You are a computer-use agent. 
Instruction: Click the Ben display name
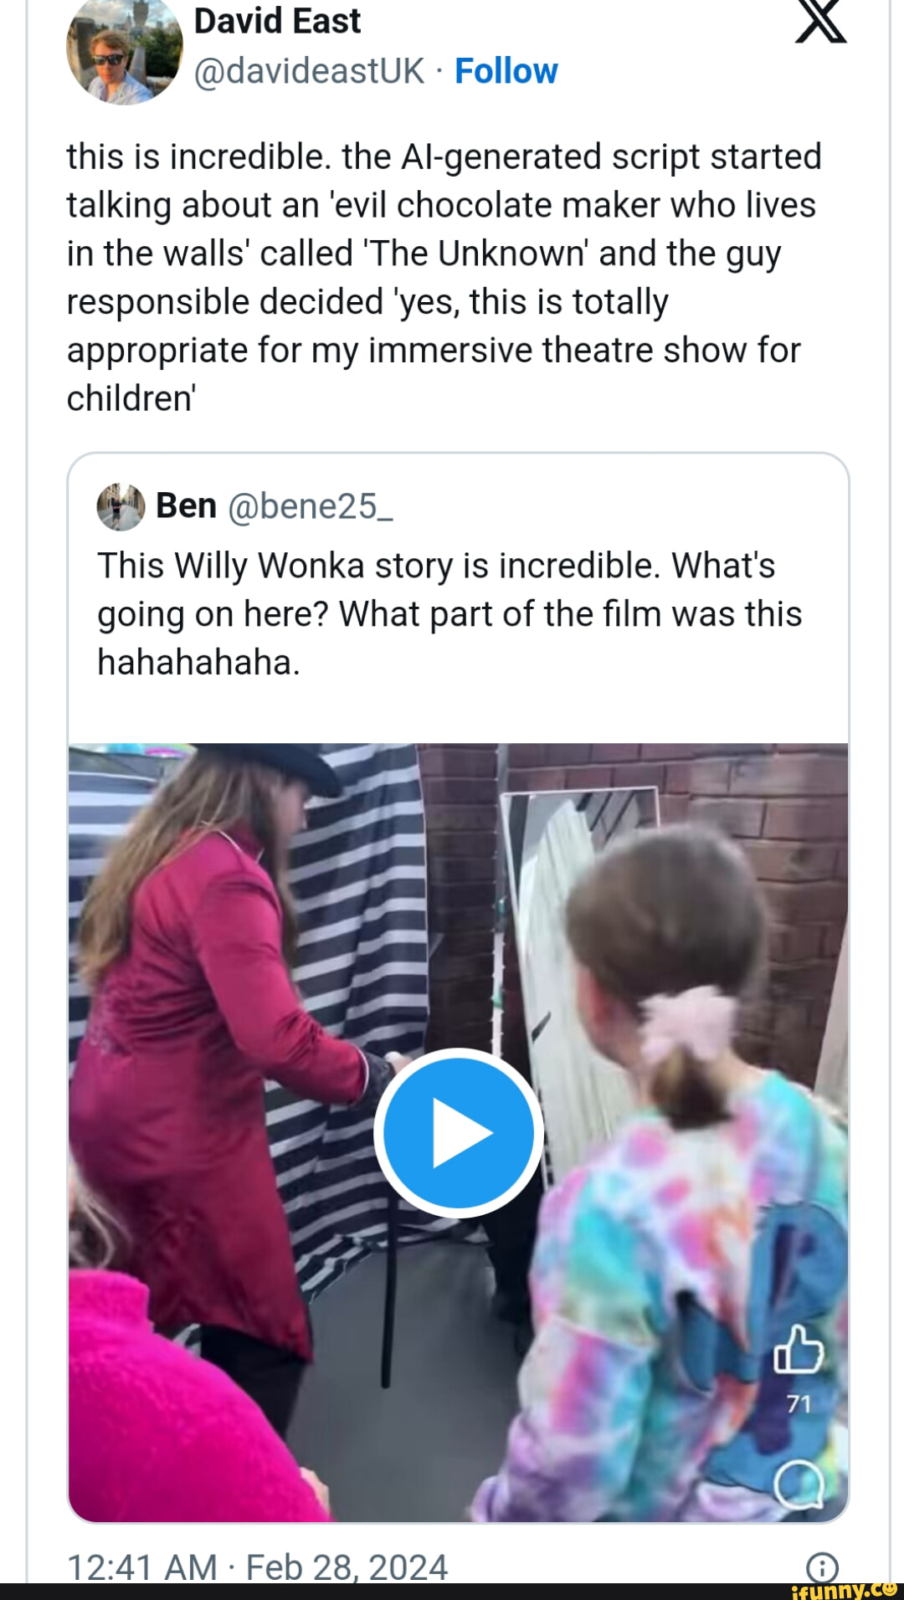tap(186, 504)
